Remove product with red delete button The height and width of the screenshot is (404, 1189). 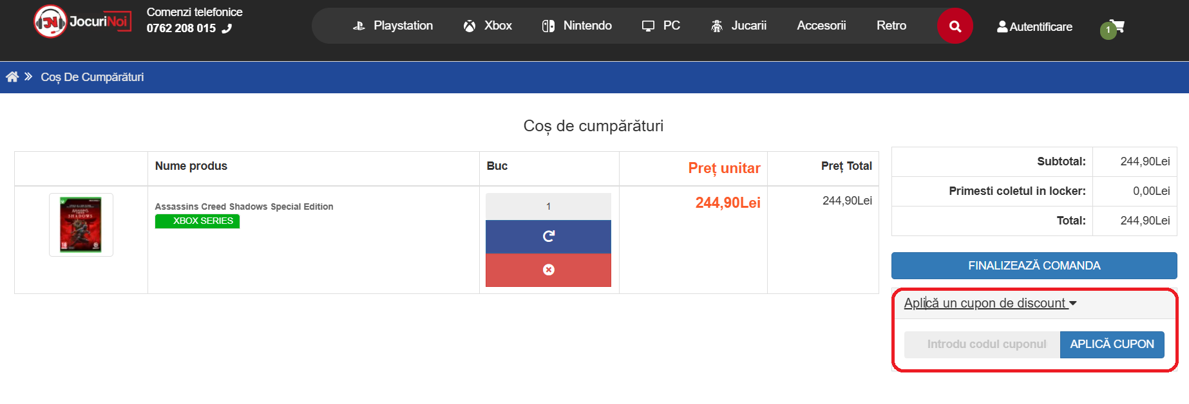548,270
